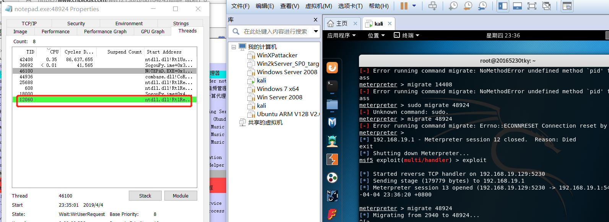Launch the red F Faraday icon in Kali dock
Viewport: 609px width, 222px height.
click(x=332, y=214)
